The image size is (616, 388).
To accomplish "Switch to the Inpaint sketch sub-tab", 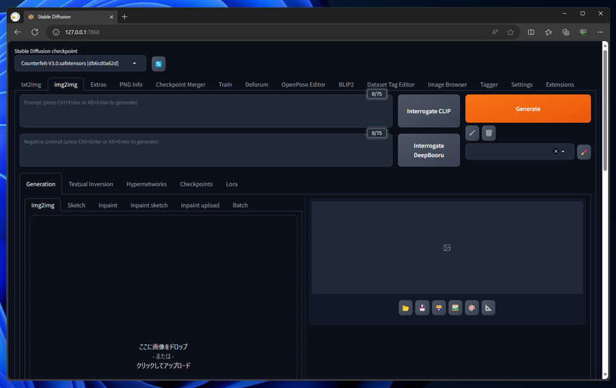I will pyautogui.click(x=149, y=205).
